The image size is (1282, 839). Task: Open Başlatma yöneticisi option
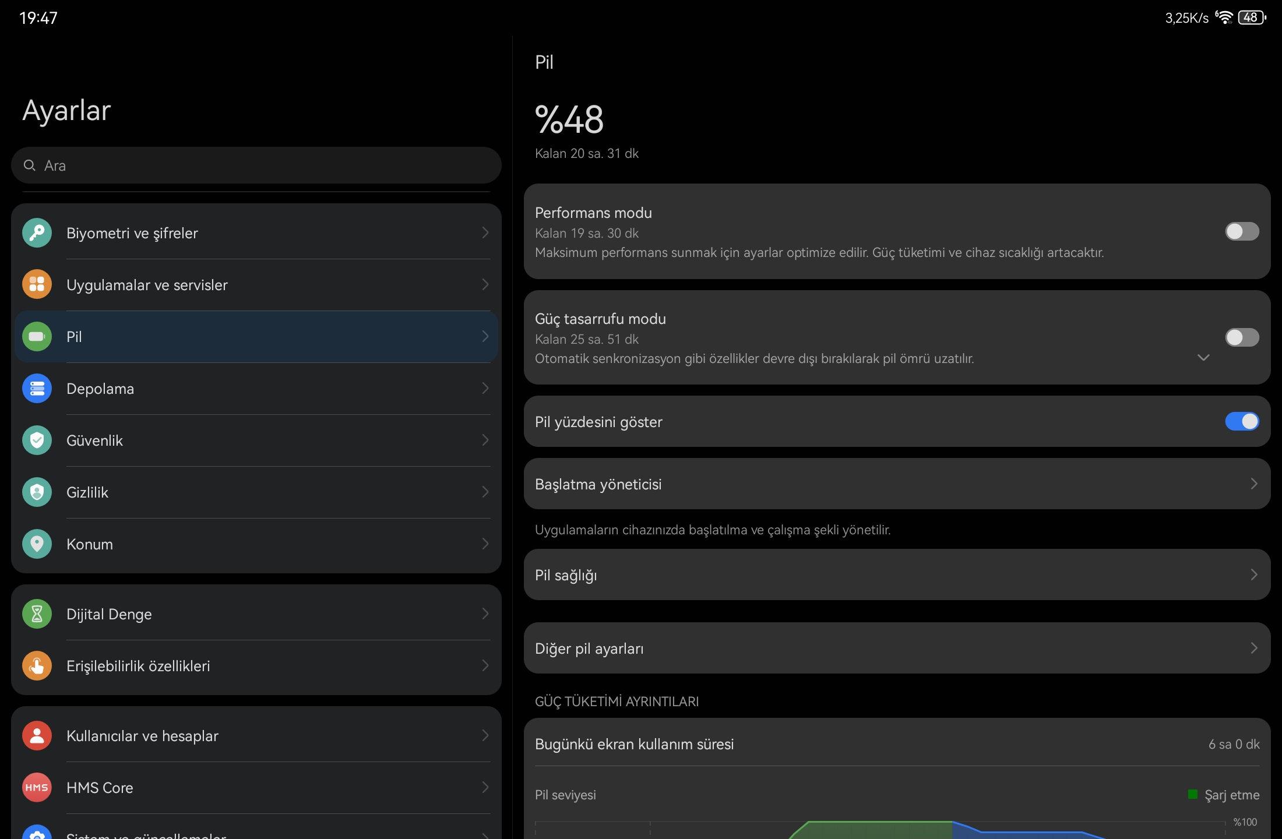[897, 484]
